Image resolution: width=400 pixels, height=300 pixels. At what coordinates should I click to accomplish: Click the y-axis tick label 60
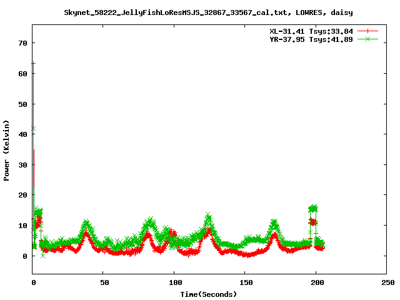click(22, 74)
